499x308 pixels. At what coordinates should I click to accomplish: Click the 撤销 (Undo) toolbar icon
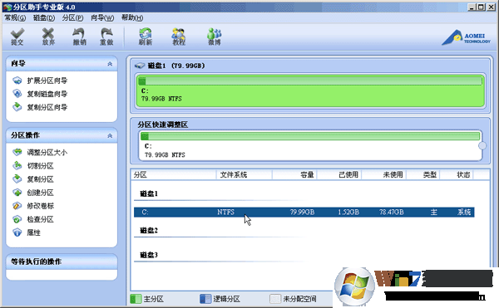tap(79, 37)
